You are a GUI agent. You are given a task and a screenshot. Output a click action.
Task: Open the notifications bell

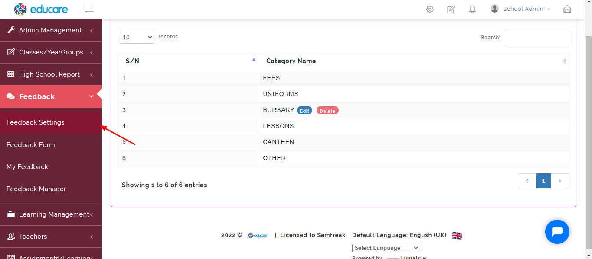click(473, 9)
